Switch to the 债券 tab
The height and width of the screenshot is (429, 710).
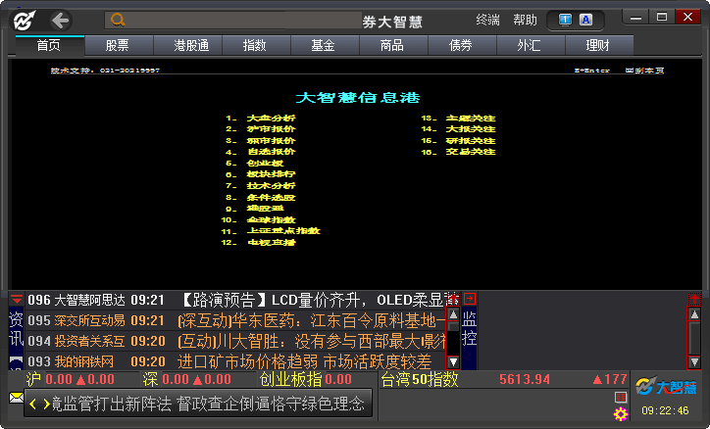pyautogui.click(x=461, y=45)
